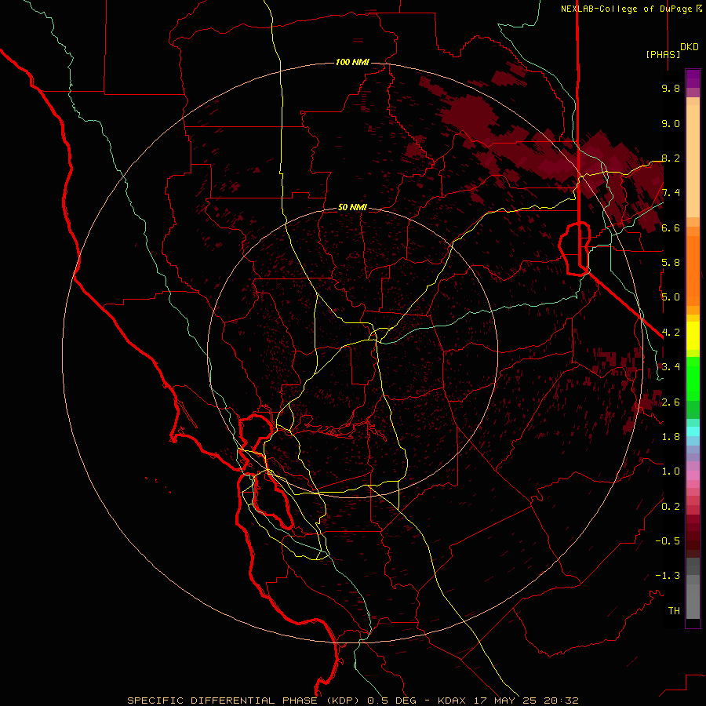Click the 8.2 value on color scale
706x706 pixels.
point(671,158)
